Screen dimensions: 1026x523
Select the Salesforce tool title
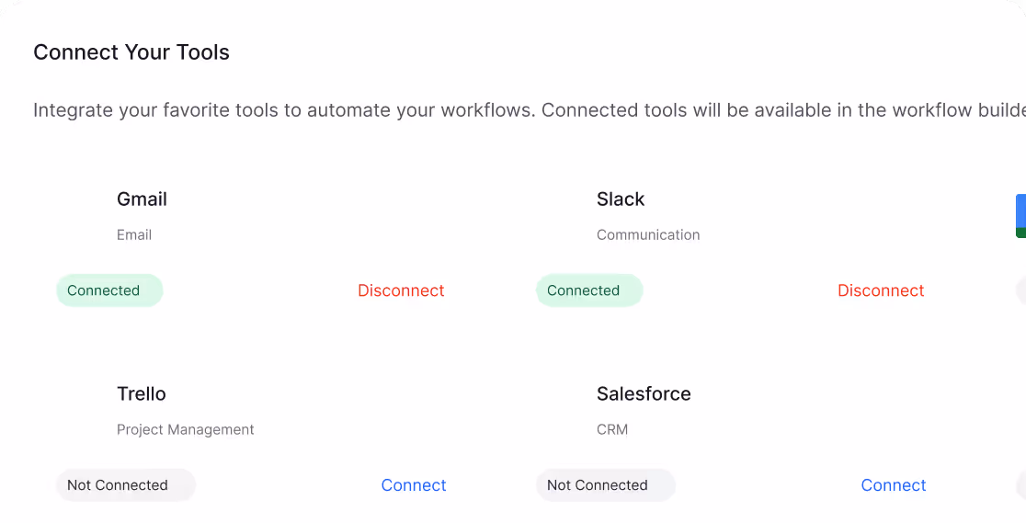644,394
